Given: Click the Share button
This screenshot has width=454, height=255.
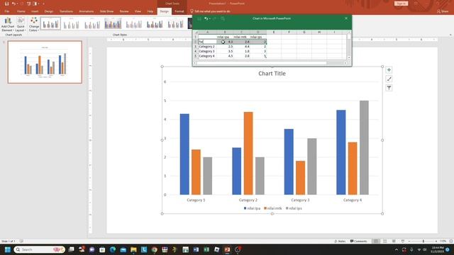Looking at the screenshot, I should [x=443, y=11].
